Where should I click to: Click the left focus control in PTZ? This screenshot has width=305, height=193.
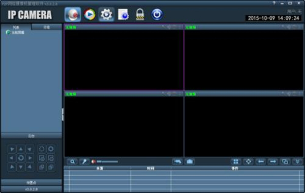42,167
